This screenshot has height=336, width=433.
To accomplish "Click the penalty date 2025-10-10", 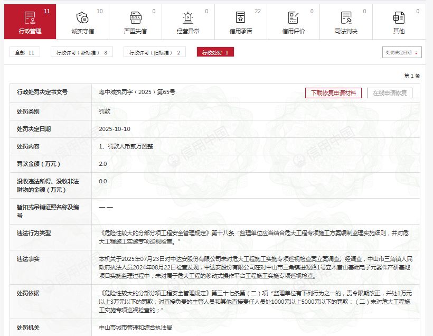I will tap(115, 129).
